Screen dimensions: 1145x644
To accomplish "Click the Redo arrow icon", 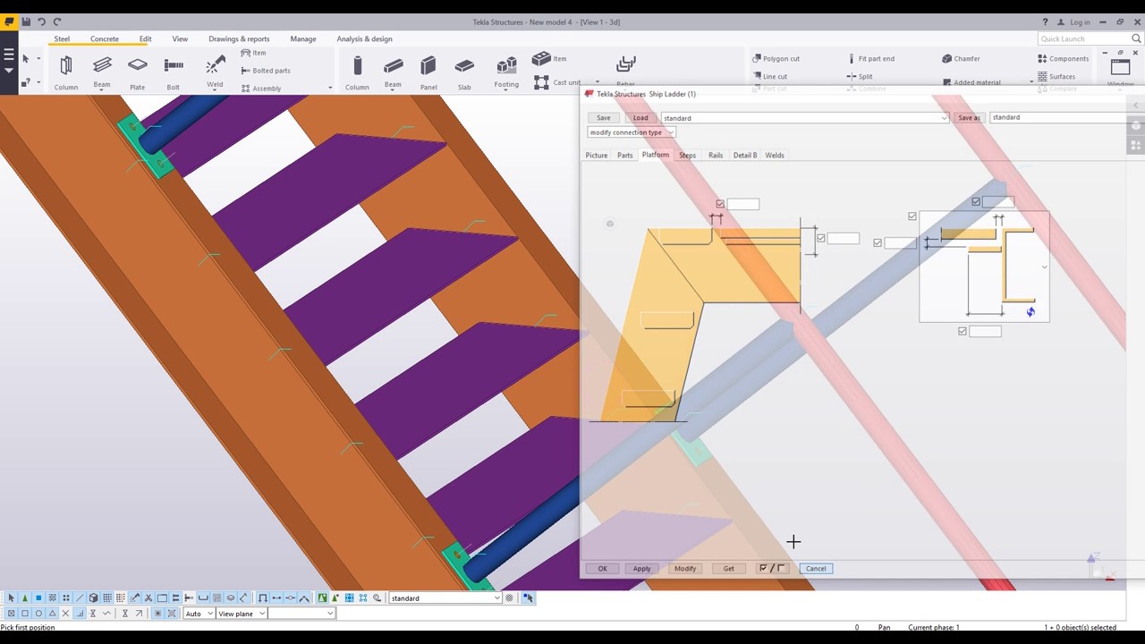I will pos(57,21).
